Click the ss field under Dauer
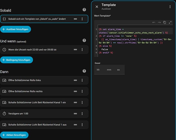The height and width of the screenshot is (140, 176). coord(119,70)
